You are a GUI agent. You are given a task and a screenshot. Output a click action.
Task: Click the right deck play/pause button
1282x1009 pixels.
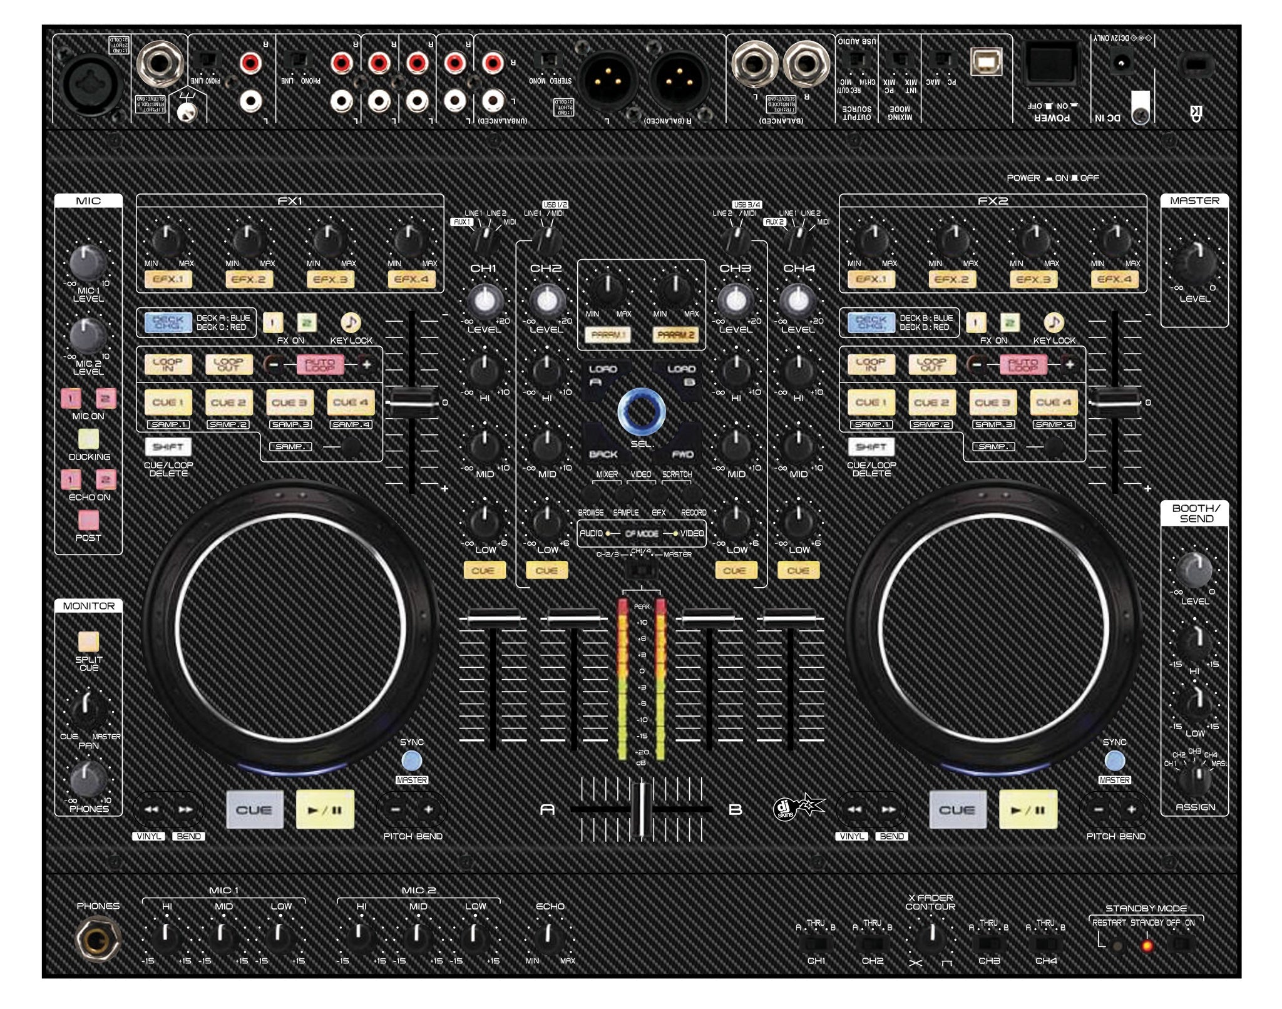point(1028,809)
